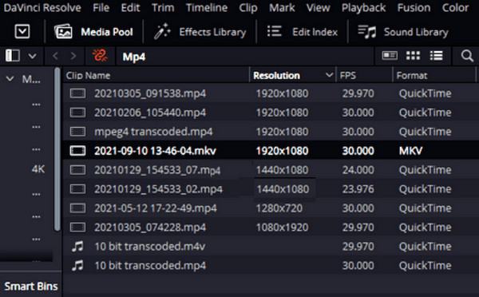Switch to metadata view icon
The height and width of the screenshot is (297, 479).
click(390, 56)
